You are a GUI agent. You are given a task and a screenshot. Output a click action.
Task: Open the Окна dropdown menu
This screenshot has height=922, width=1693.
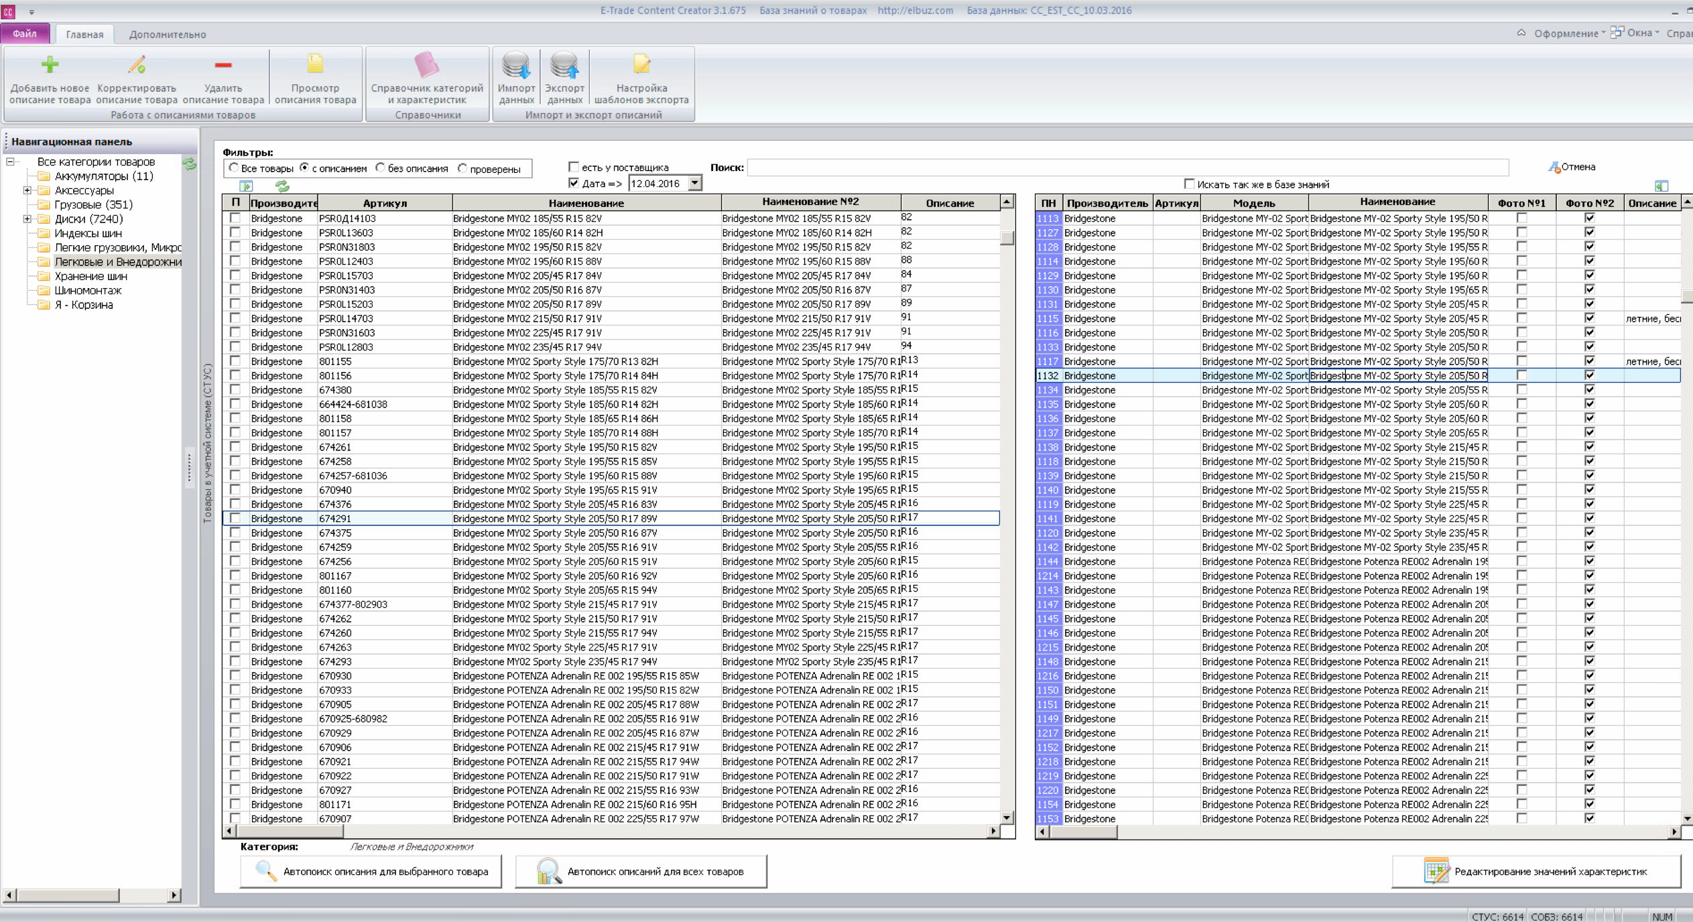pyautogui.click(x=1643, y=33)
